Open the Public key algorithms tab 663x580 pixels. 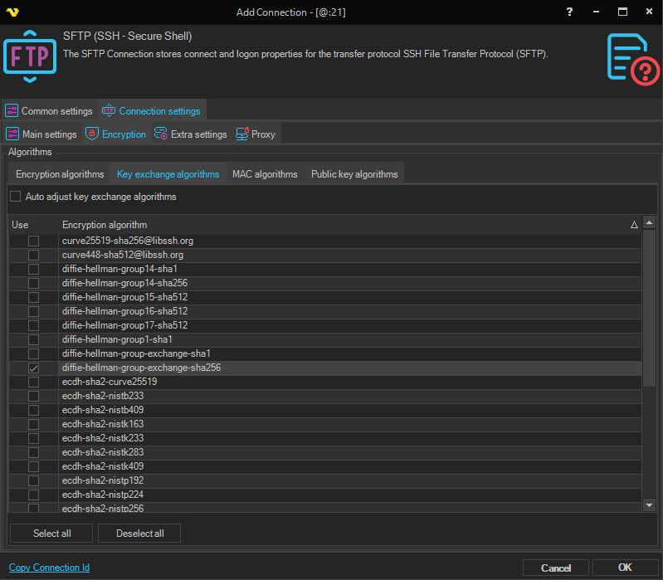pos(354,174)
